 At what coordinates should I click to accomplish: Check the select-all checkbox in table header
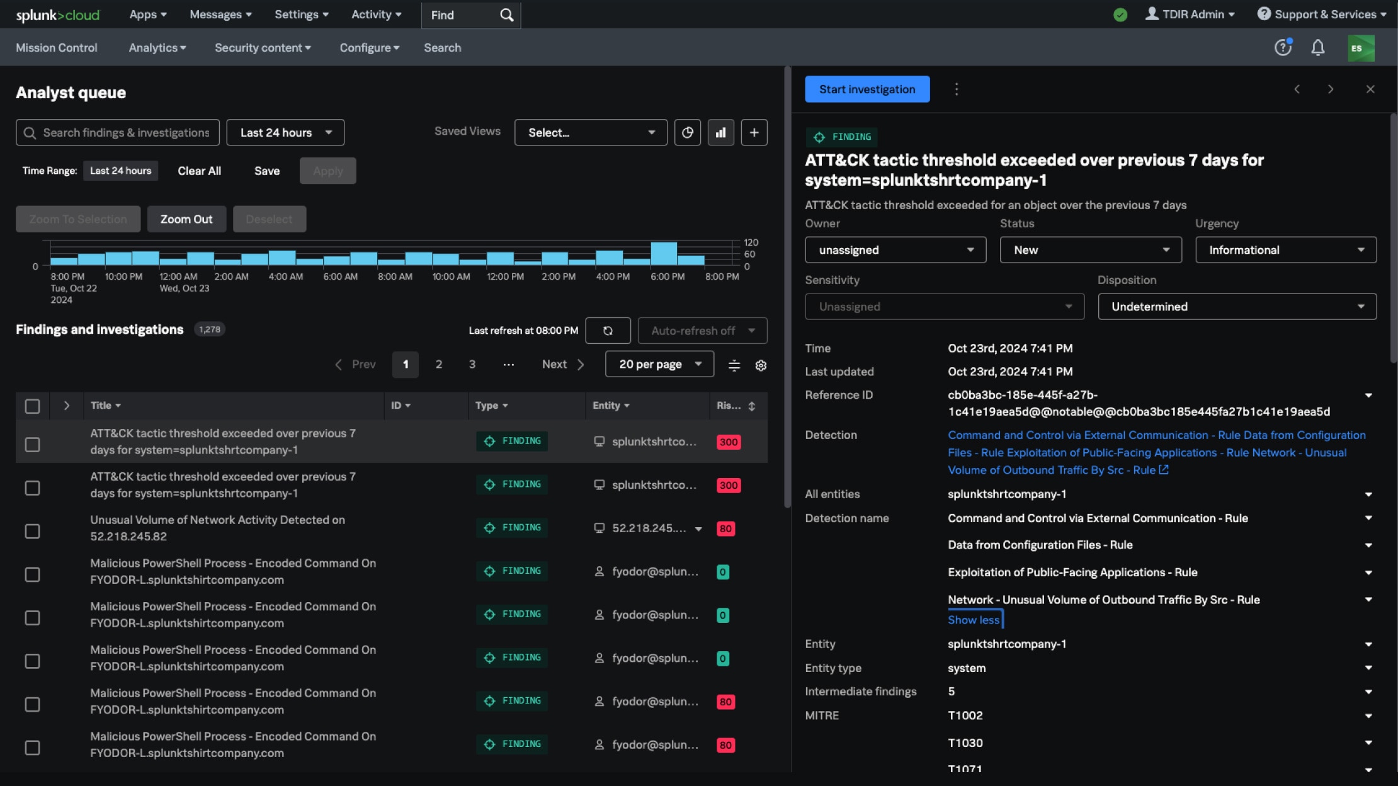[32, 406]
